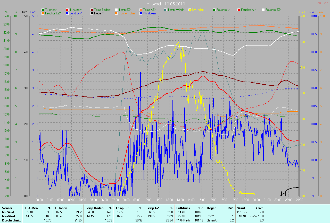Click the white Feuchte SZ legend swatch

tap(263, 10)
